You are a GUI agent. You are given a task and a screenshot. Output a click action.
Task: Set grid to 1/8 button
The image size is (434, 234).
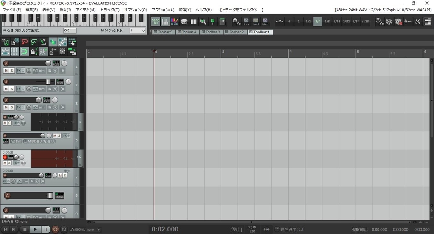tap(327, 21)
